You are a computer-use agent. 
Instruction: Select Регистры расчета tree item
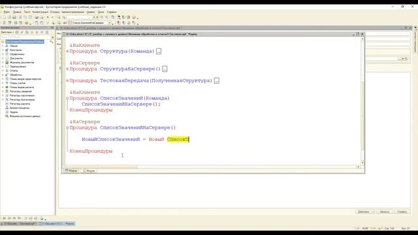(20, 104)
